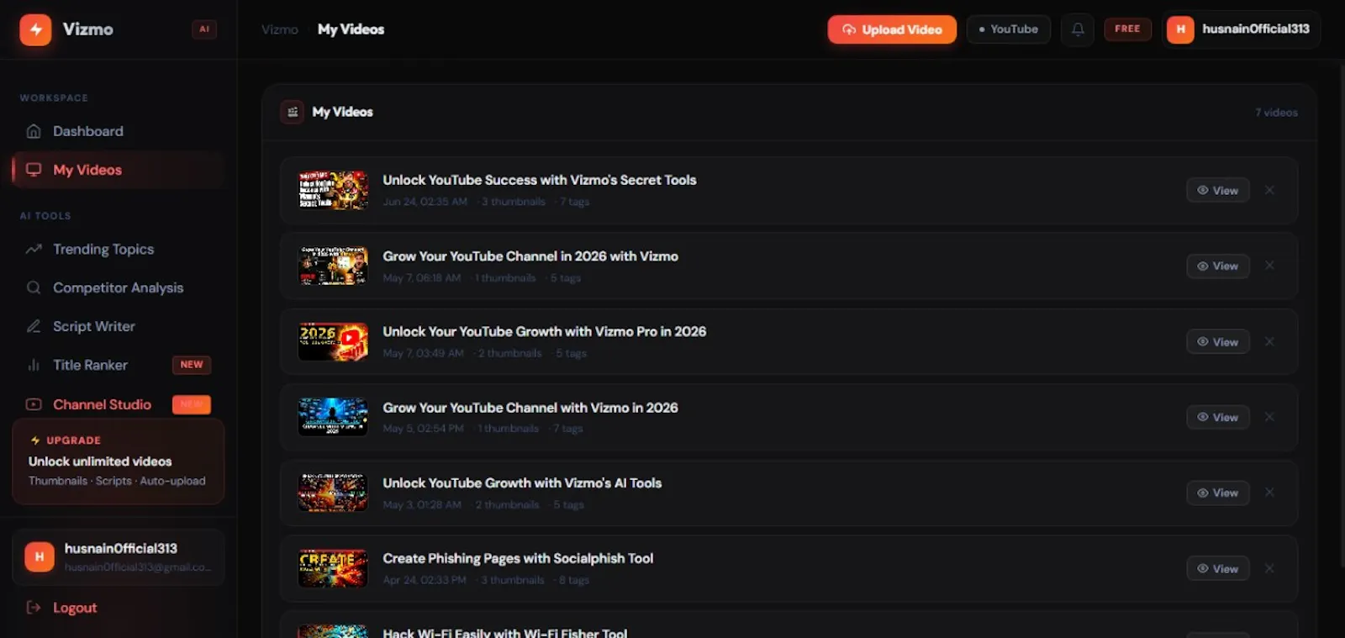1345x638 pixels.
Task: Click title Unlock Your YouTube Growth with Vizmo Pro in 2026
Action: (x=545, y=332)
